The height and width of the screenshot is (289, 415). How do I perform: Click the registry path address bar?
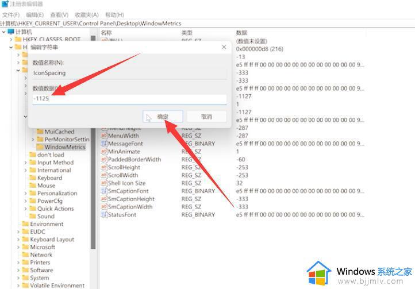(207, 24)
